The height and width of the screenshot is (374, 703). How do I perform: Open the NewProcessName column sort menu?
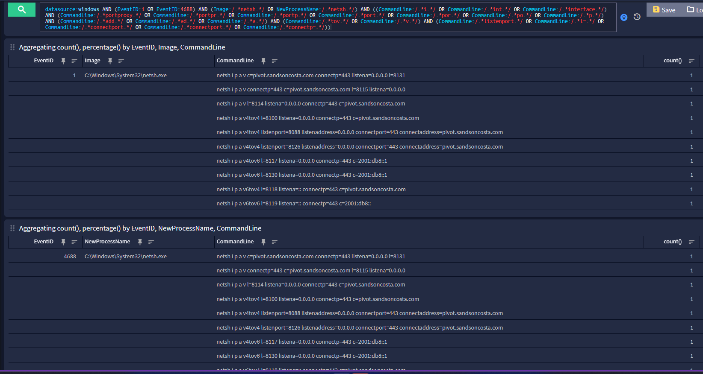(151, 242)
